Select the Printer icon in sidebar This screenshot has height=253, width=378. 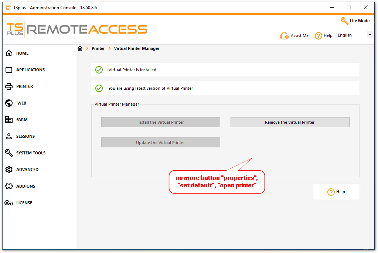(9, 86)
